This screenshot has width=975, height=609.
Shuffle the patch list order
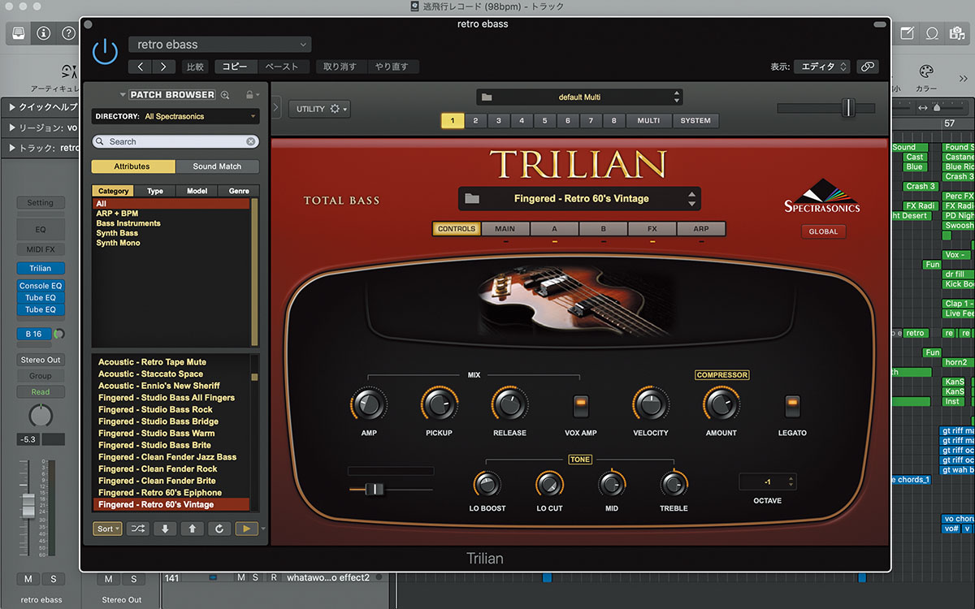(138, 529)
